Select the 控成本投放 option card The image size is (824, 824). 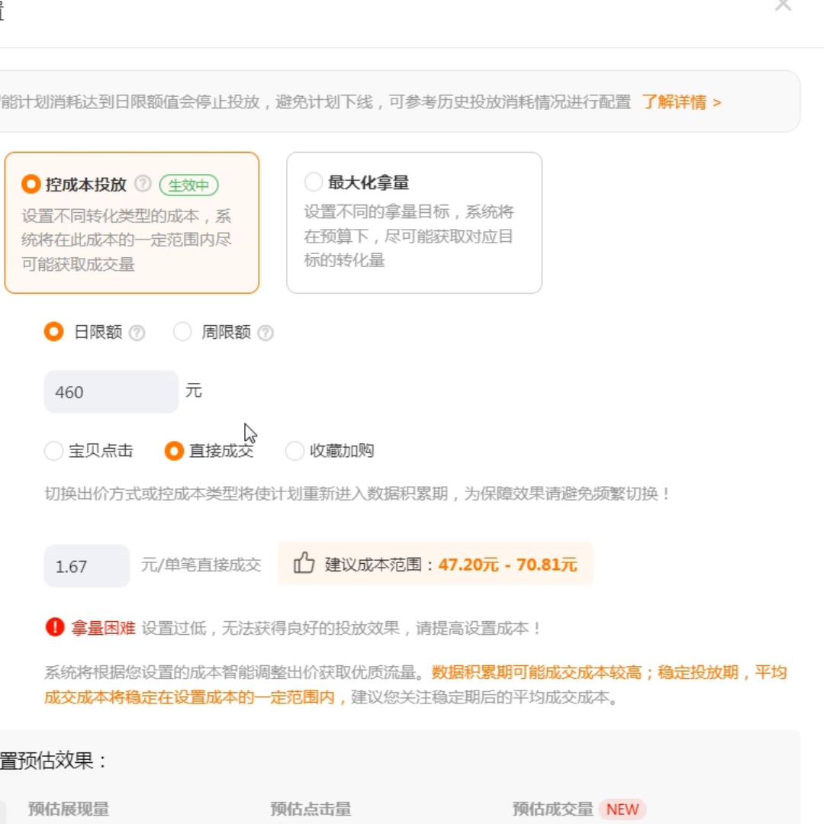click(x=31, y=185)
